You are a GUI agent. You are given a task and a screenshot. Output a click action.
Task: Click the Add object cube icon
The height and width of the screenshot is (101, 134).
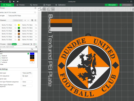pyautogui.click(x=40, y=9)
